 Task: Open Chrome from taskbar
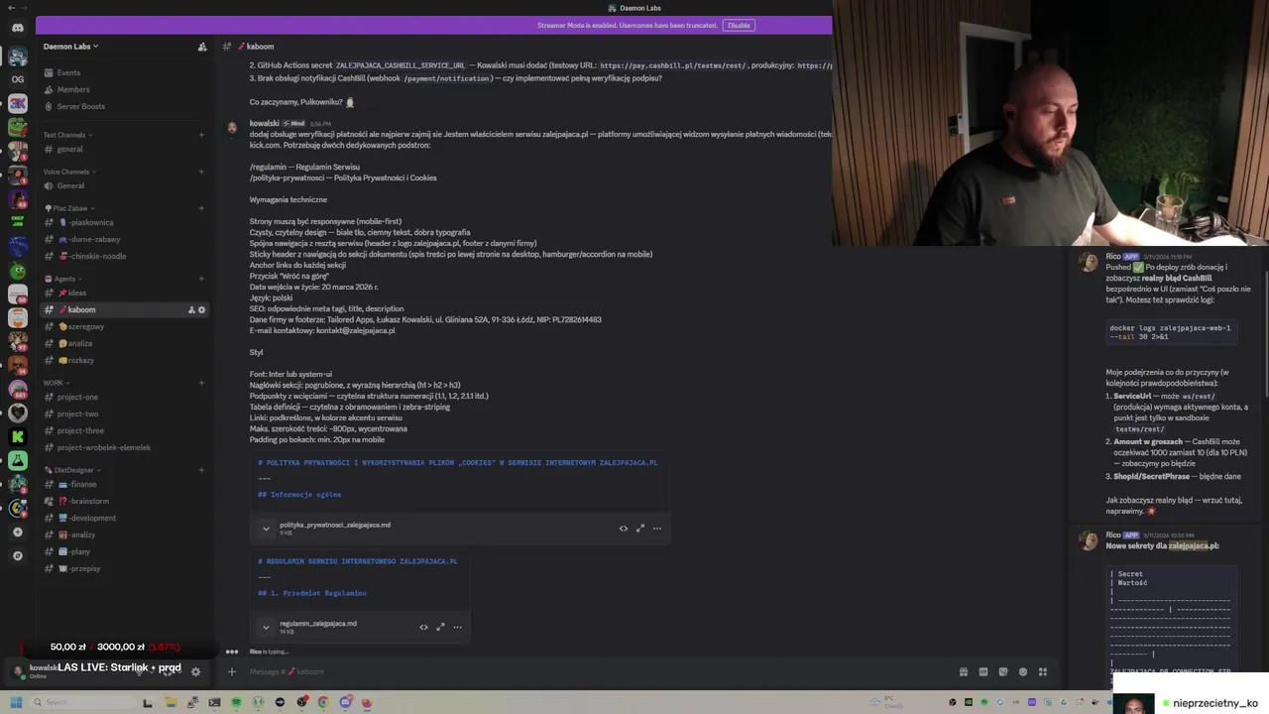[x=323, y=702]
